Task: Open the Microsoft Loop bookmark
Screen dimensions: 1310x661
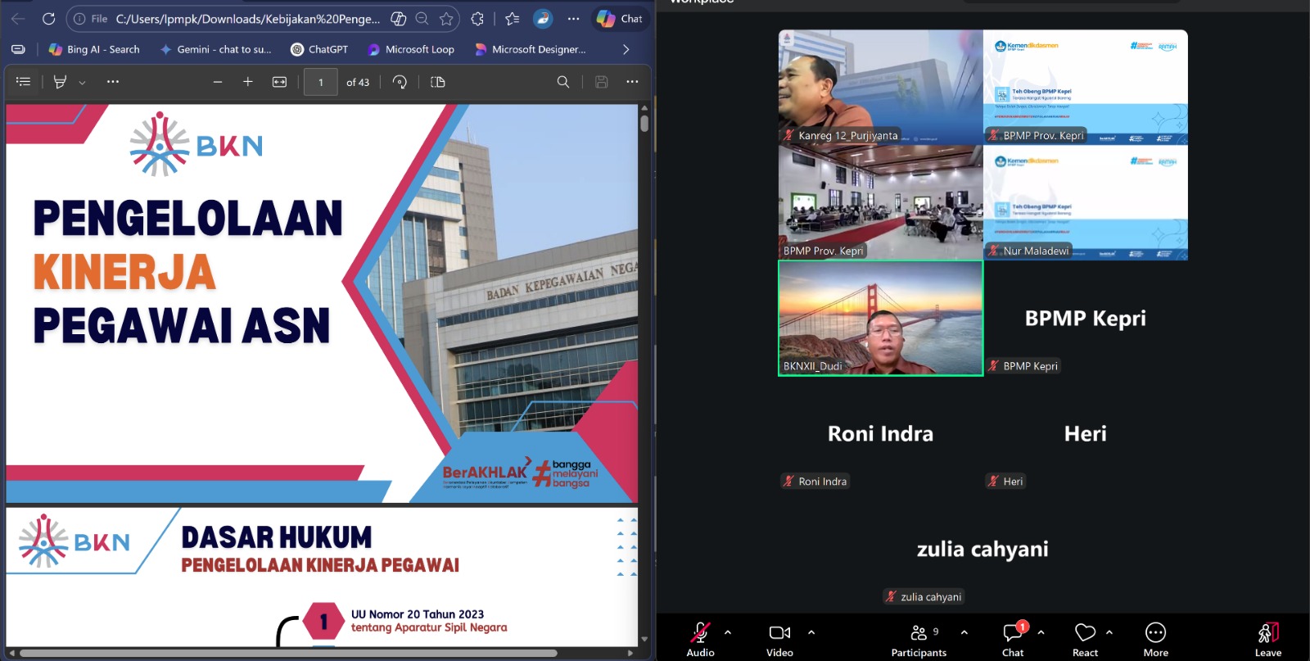Action: pos(411,49)
